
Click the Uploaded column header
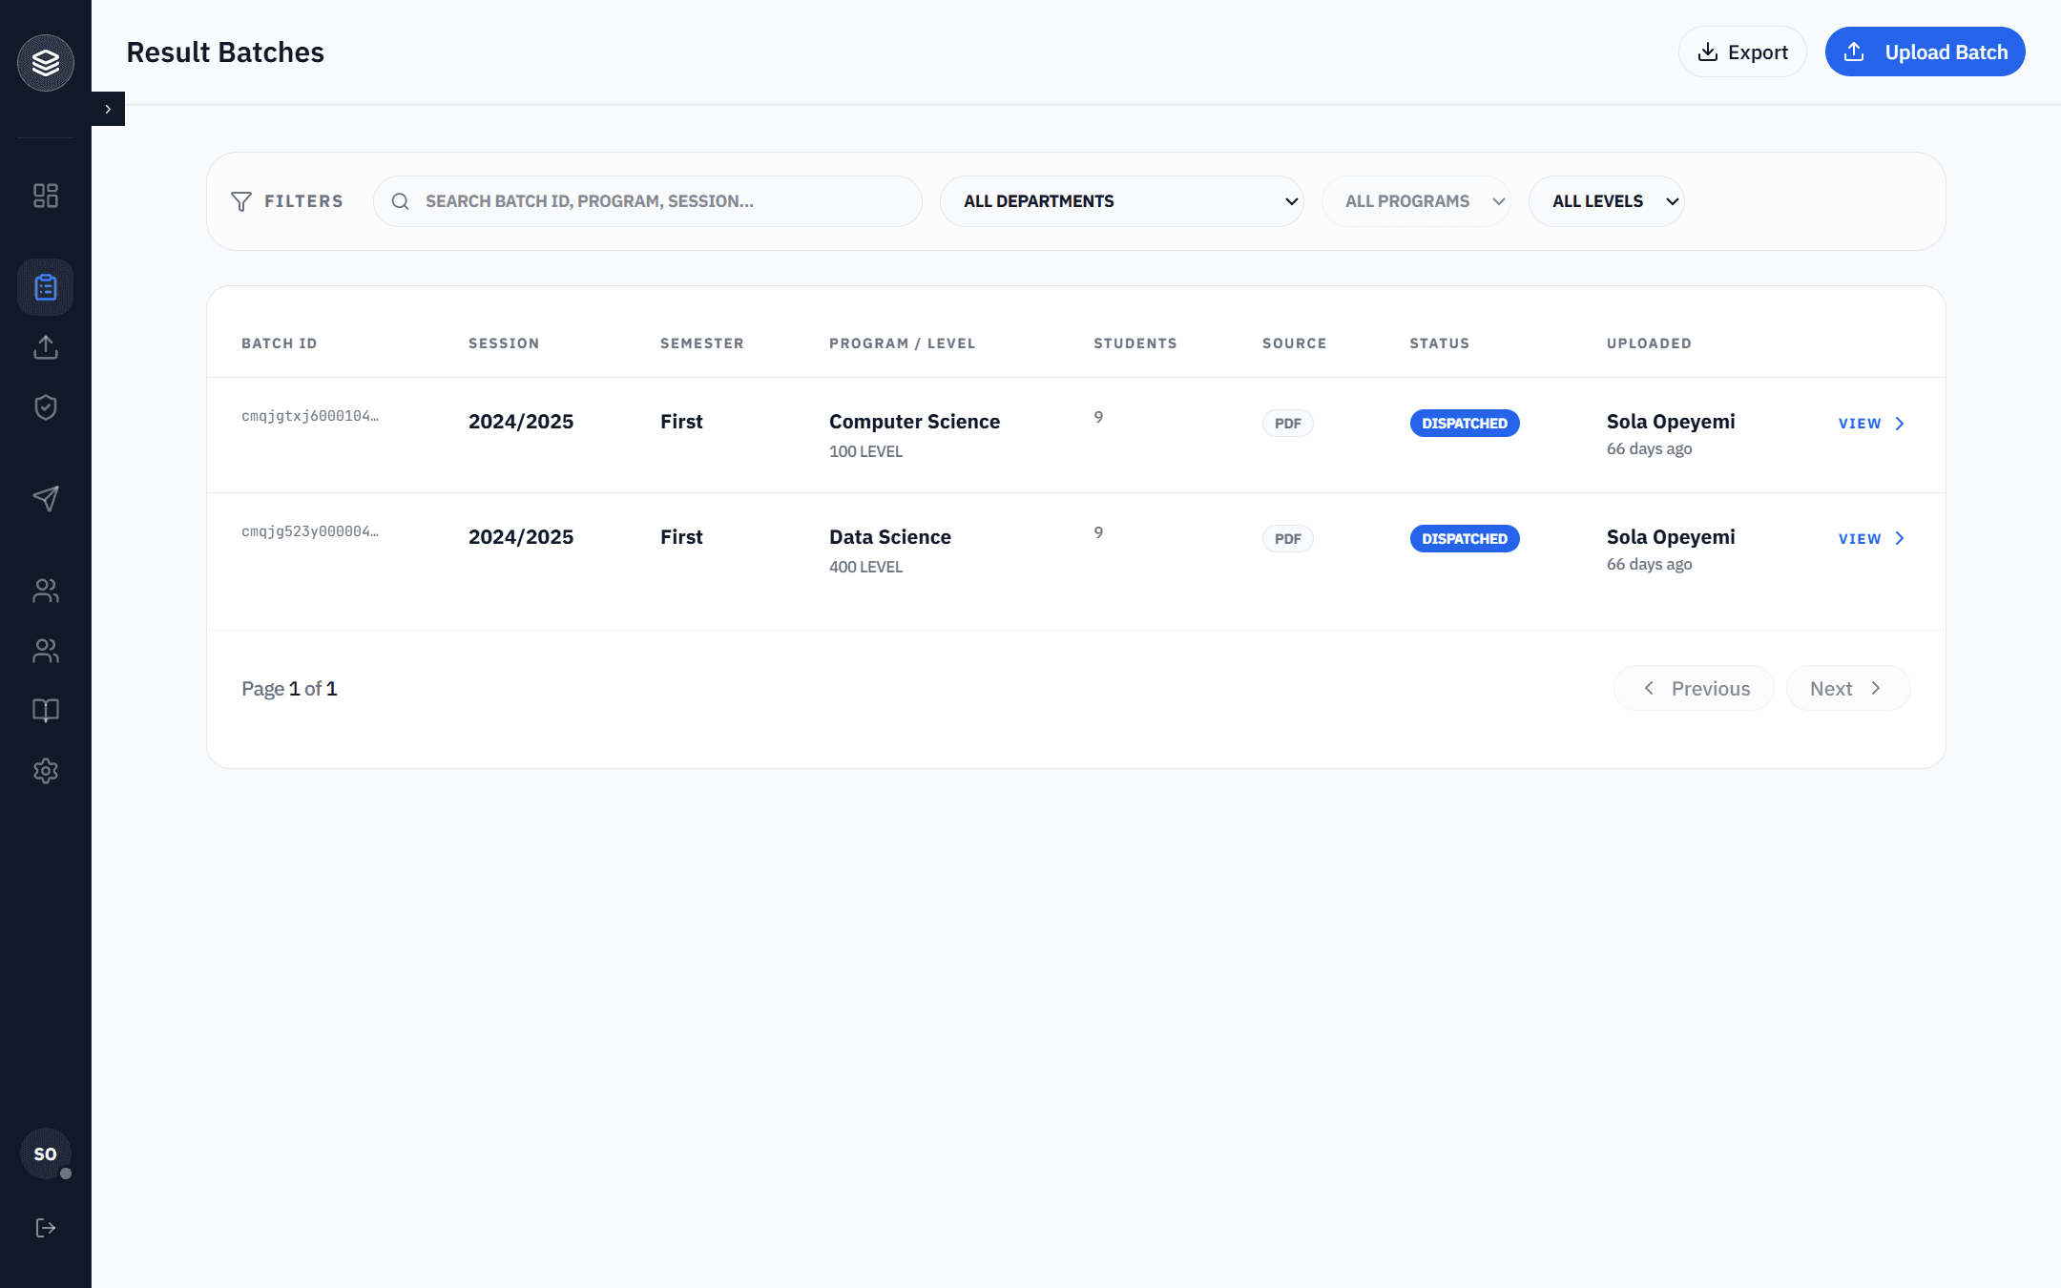[x=1649, y=343]
